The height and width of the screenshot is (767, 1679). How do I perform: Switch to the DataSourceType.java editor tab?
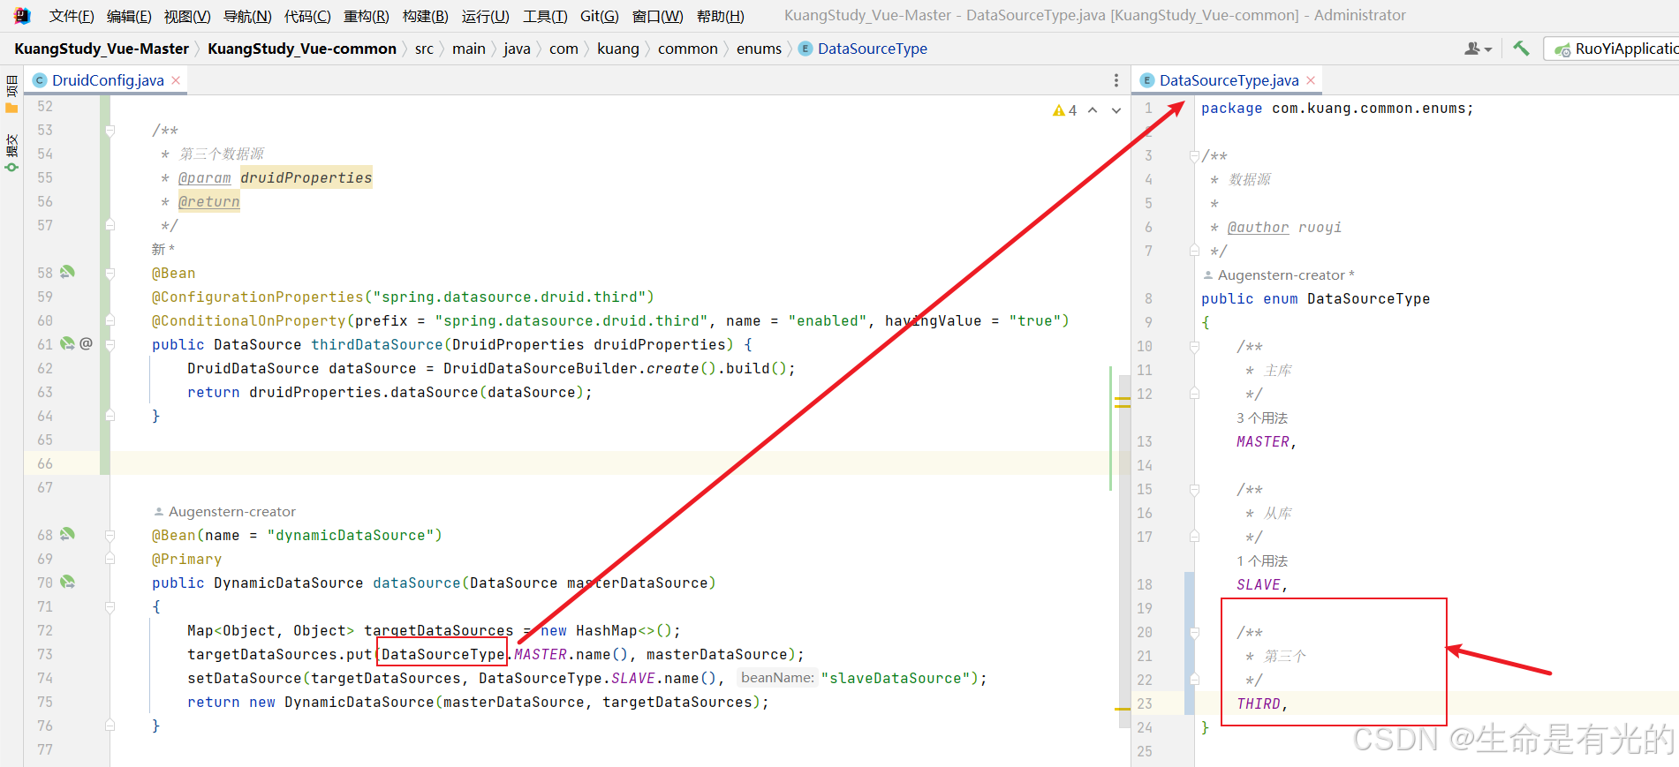pos(1229,80)
